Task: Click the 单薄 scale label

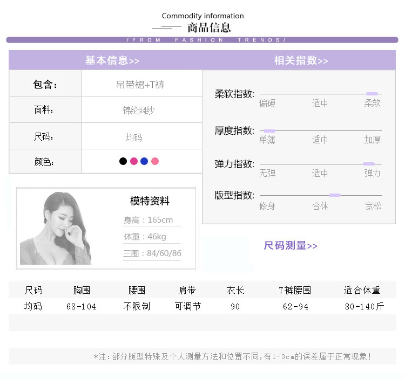Action: click(x=267, y=140)
